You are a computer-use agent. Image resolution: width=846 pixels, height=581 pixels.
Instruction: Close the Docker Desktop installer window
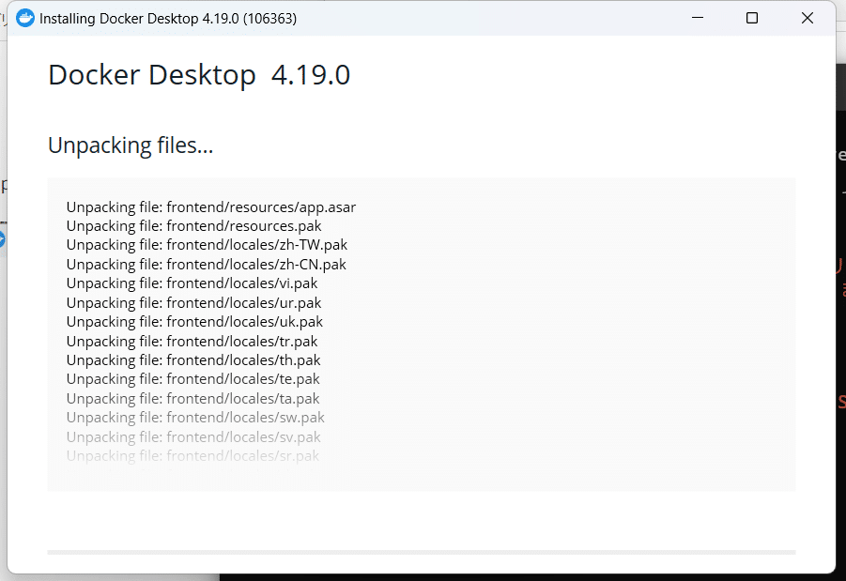click(x=808, y=19)
